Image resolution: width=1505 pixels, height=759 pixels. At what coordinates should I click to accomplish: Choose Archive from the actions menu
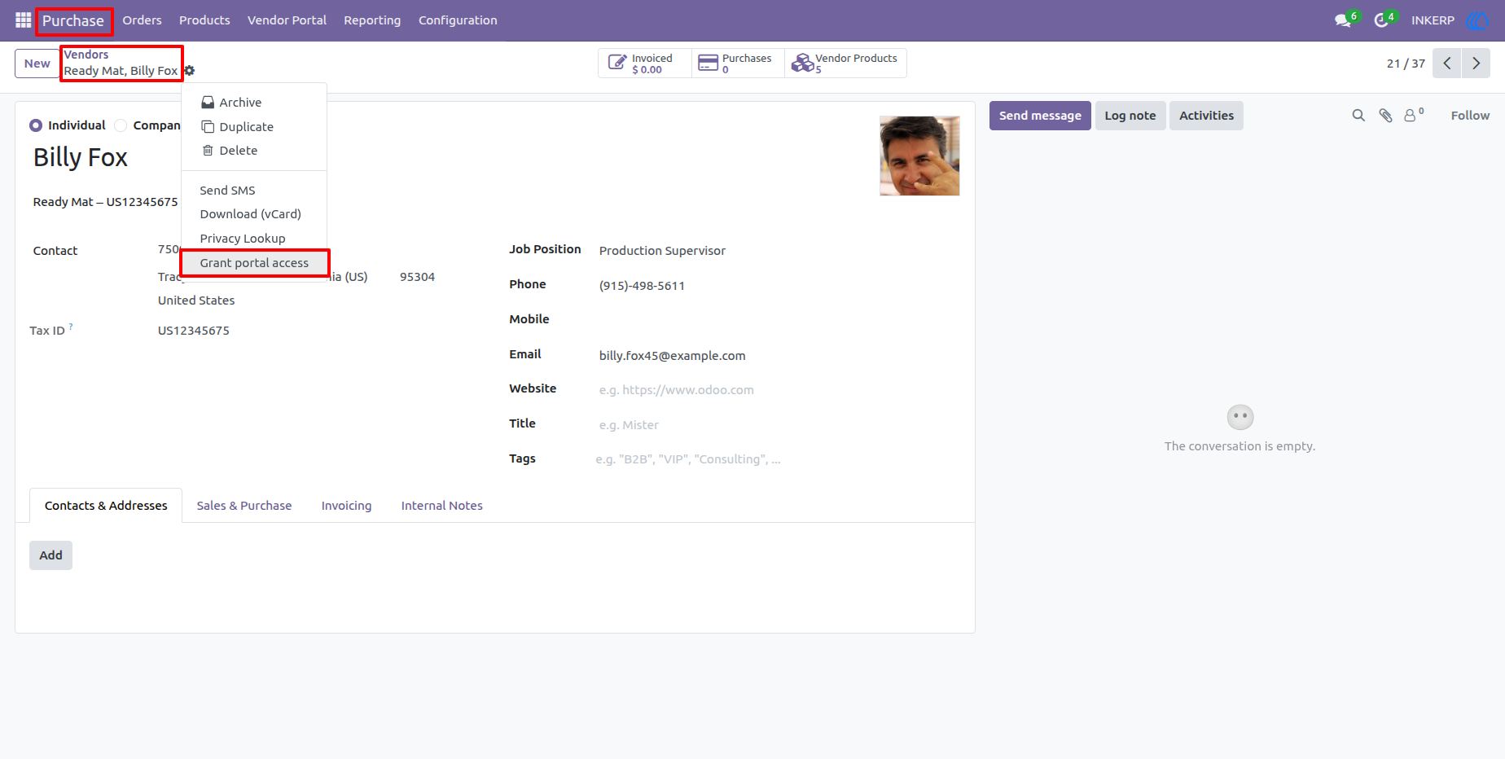(x=254, y=103)
